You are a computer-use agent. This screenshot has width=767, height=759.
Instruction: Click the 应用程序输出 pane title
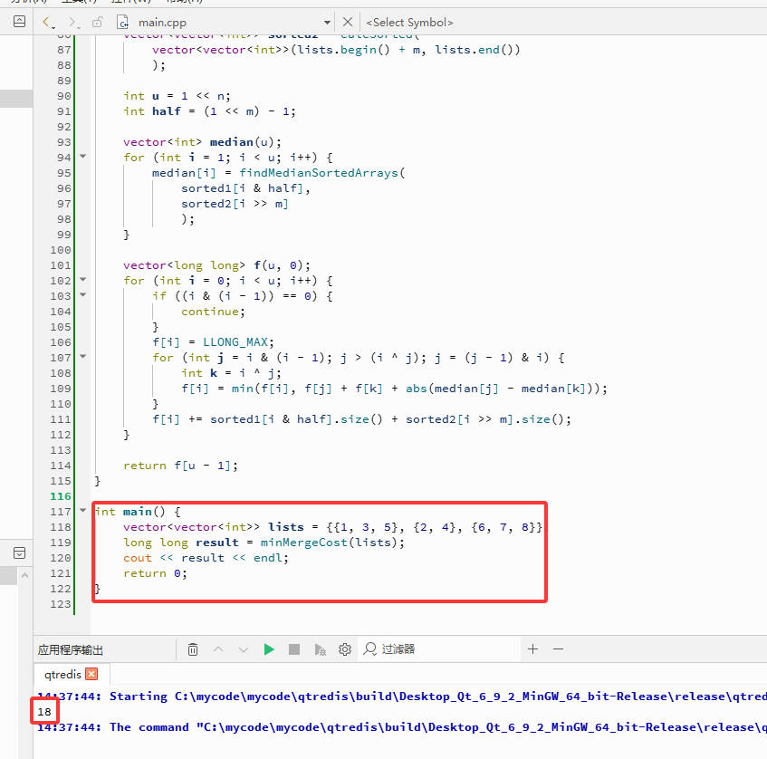(x=71, y=650)
